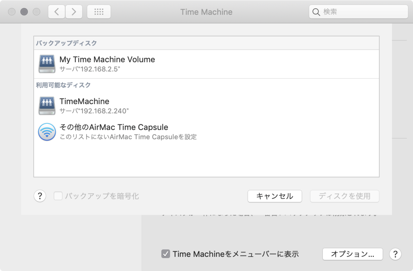This screenshot has width=413, height=271.
Task: Close the Time Machine window
Action: (x=12, y=12)
